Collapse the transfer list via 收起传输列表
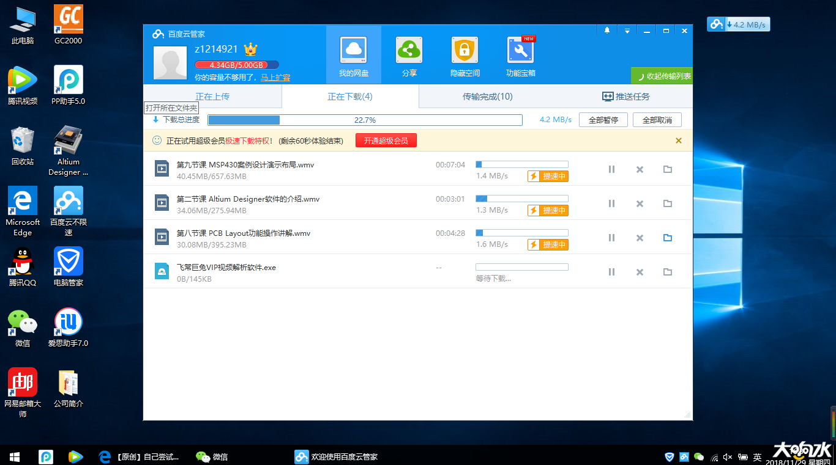 click(662, 76)
